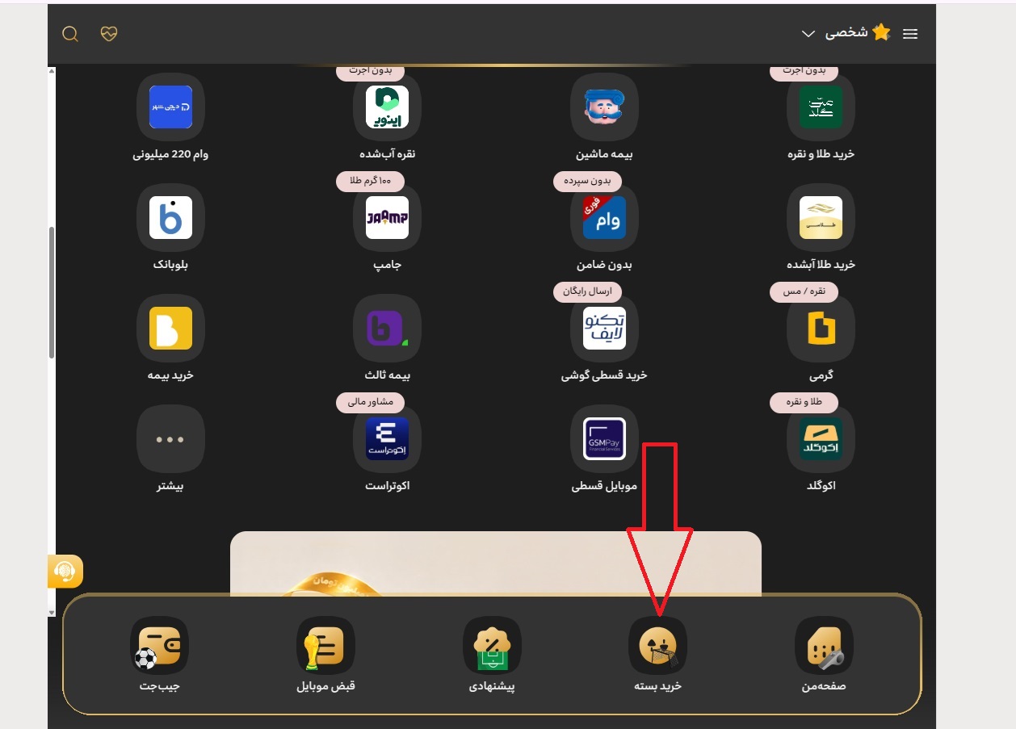Click the بدون سپرده badge

(587, 181)
